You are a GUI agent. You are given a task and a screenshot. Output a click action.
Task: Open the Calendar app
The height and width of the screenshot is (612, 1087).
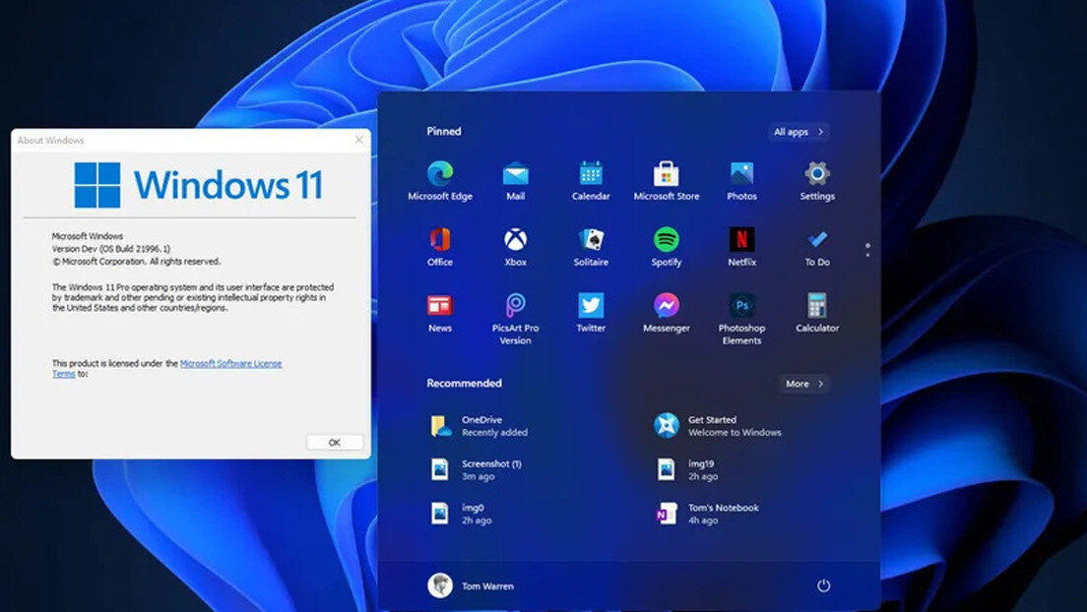point(591,180)
